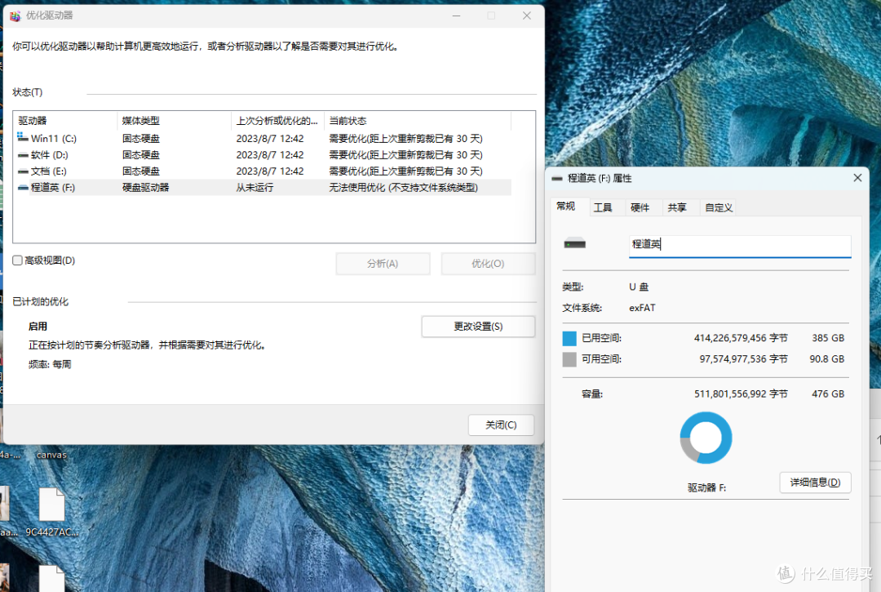Open 详细信息(D) for drive F:

pyautogui.click(x=815, y=483)
